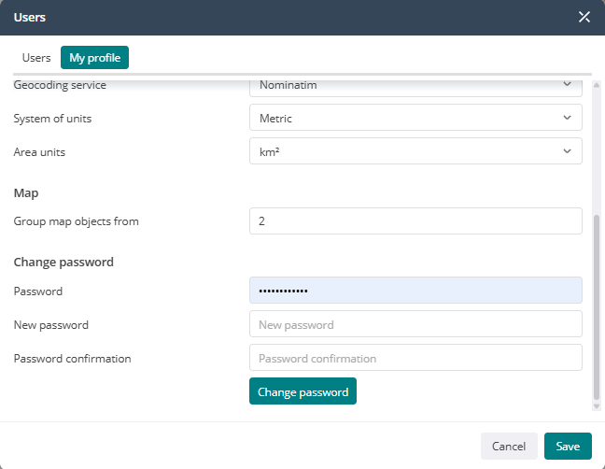Cancel the profile changes
The image size is (605, 469).
coord(509,447)
